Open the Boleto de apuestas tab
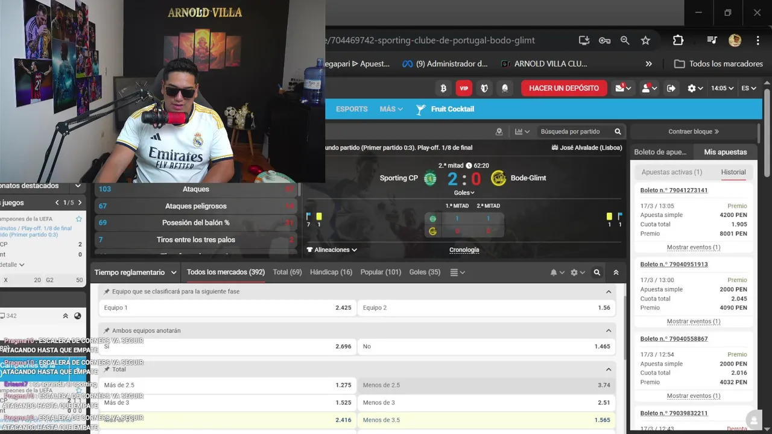772x434 pixels. pos(660,152)
